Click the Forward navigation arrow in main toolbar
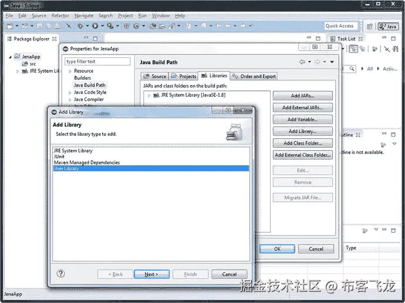Viewport: 405px width, 303px height. [242, 26]
